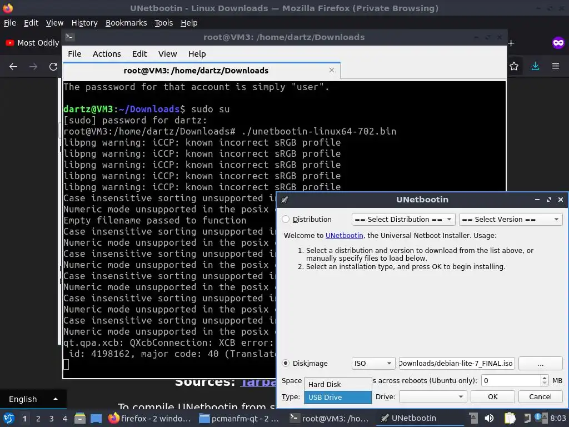Click terminal window title bar icon
The height and width of the screenshot is (427, 569).
pyautogui.click(x=69, y=37)
